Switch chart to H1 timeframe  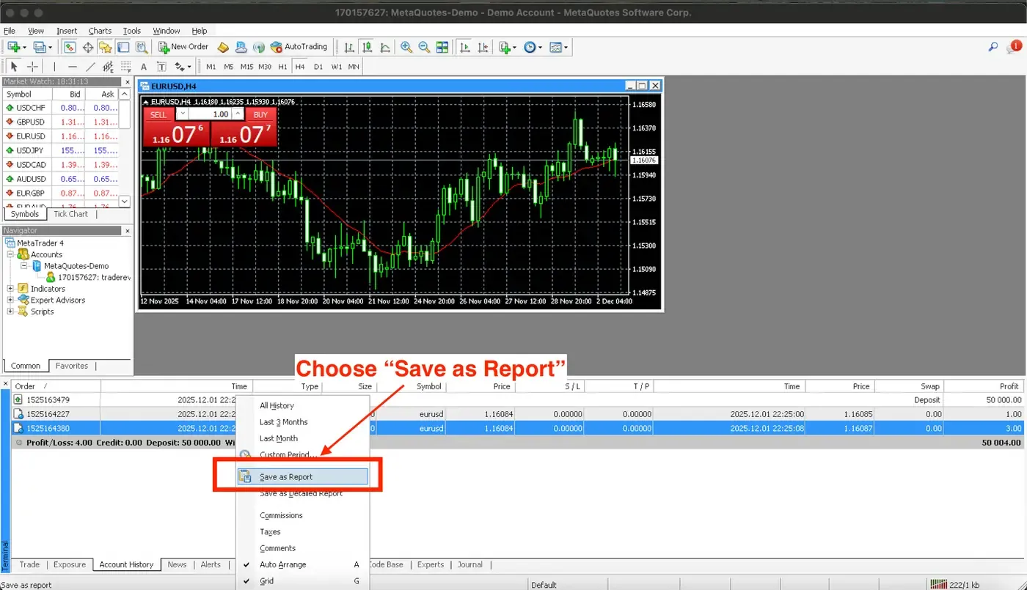coord(282,67)
